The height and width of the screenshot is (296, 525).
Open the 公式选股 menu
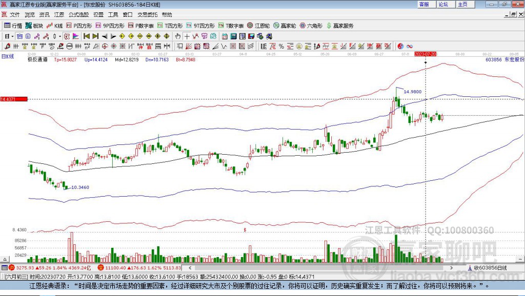pyautogui.click(x=78, y=14)
